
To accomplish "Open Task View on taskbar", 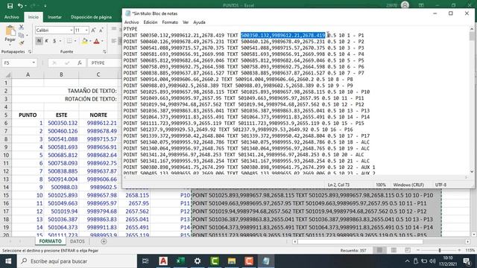I will [x=145, y=261].
